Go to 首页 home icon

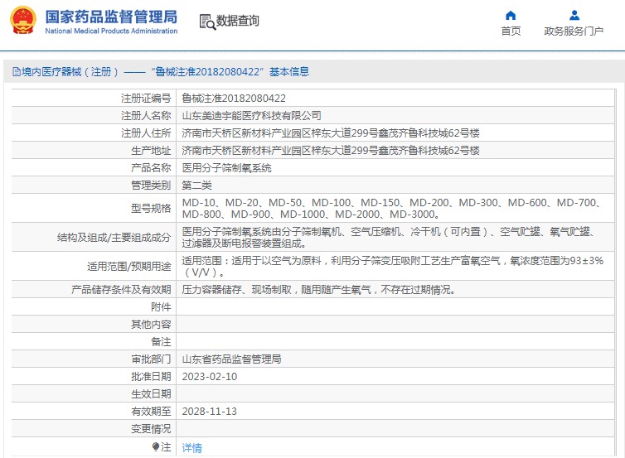511,16
